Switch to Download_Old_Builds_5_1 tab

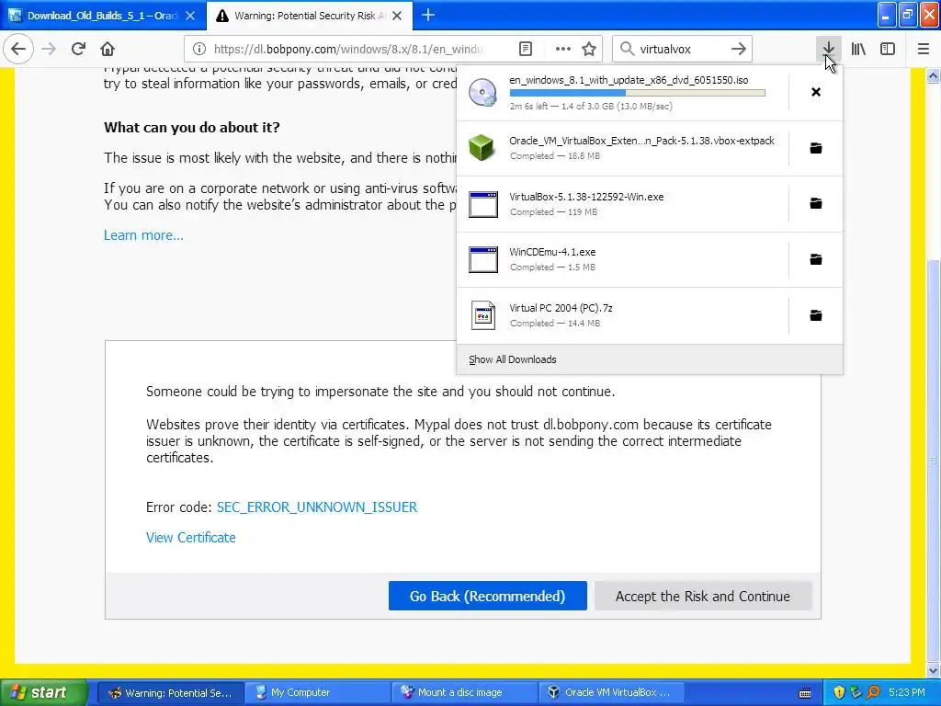pyautogui.click(x=103, y=16)
